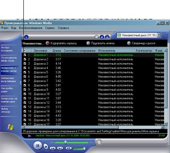Switch to Воспроизведение sidebar tab
The width and height of the screenshot is (170, 153).
[x=7, y=49]
